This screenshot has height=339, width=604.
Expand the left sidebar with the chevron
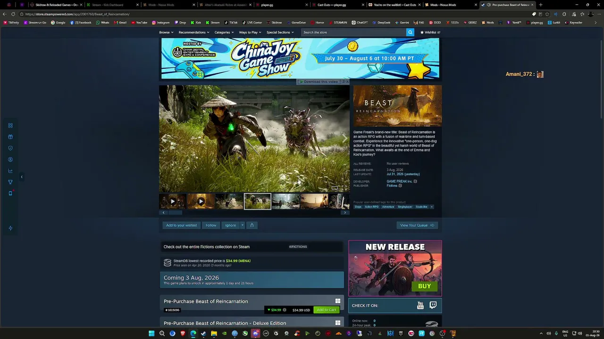(22, 177)
